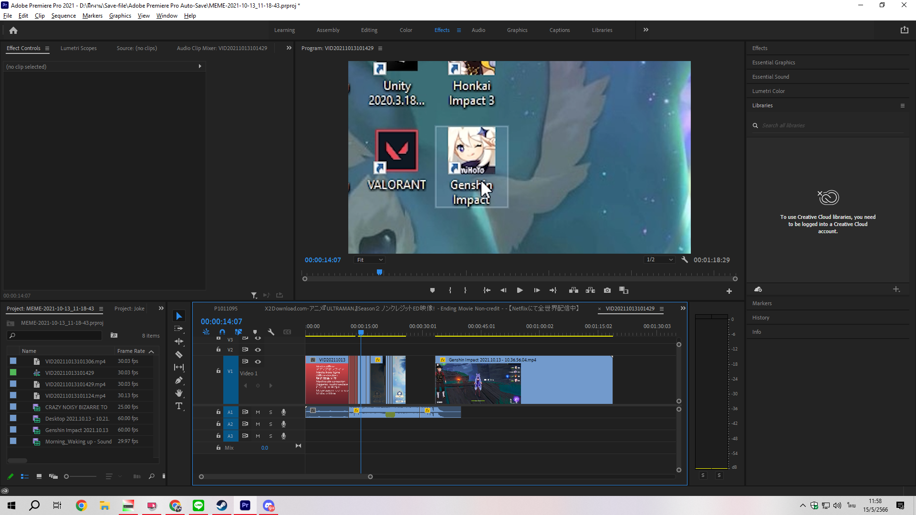Select the Slip tool
The image size is (916, 515).
point(179,367)
